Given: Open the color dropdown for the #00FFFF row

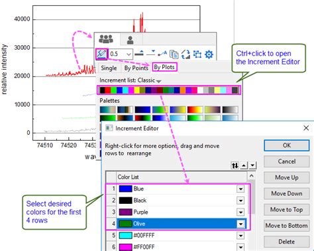Looking at the screenshot, I should 240,236.
